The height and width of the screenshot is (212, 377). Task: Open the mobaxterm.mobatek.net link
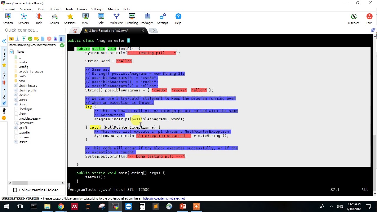coord(164,198)
